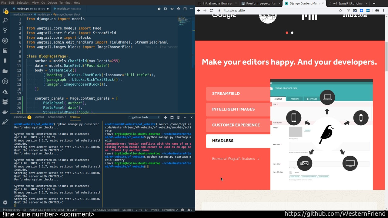
Task: Maximize the terminal panel with the up chevron
Action: coord(185,117)
